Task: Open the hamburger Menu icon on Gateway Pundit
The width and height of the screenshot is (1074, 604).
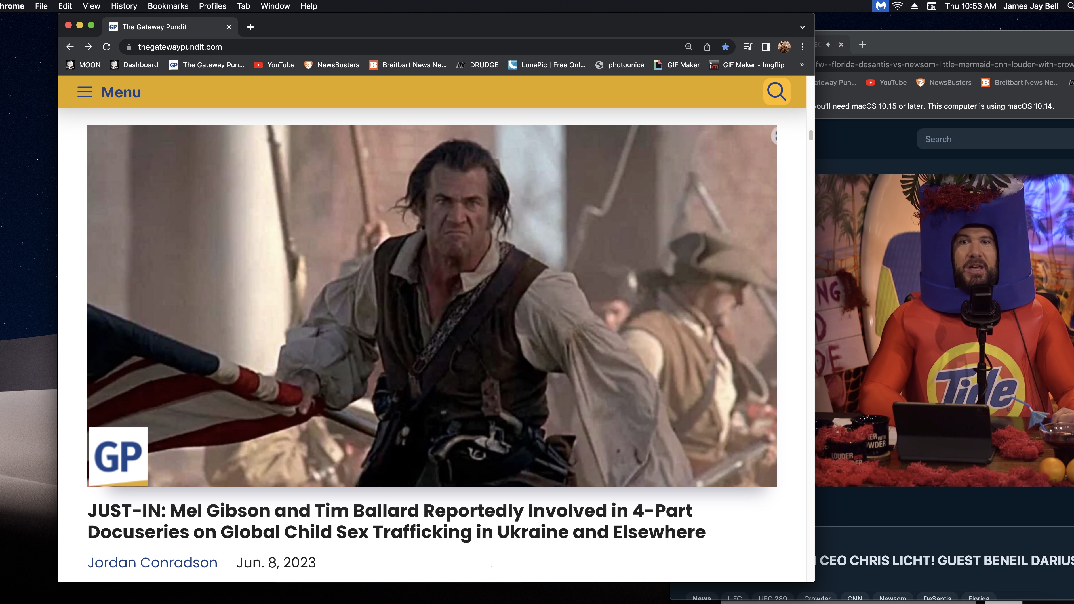Action: pos(85,92)
